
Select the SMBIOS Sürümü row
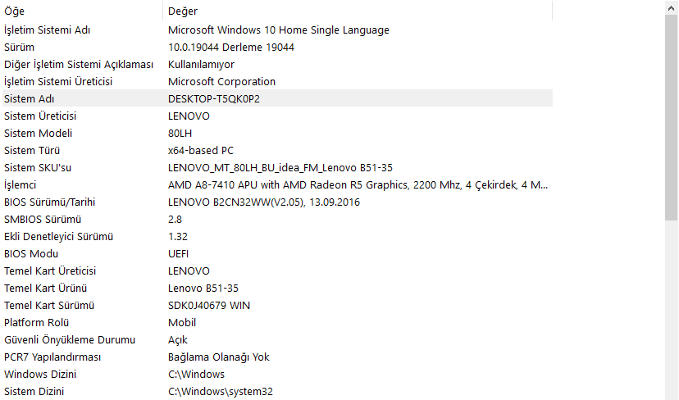tap(43, 219)
